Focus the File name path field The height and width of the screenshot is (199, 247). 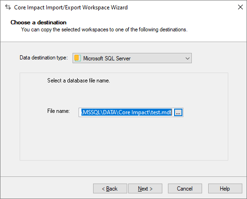click(x=126, y=112)
